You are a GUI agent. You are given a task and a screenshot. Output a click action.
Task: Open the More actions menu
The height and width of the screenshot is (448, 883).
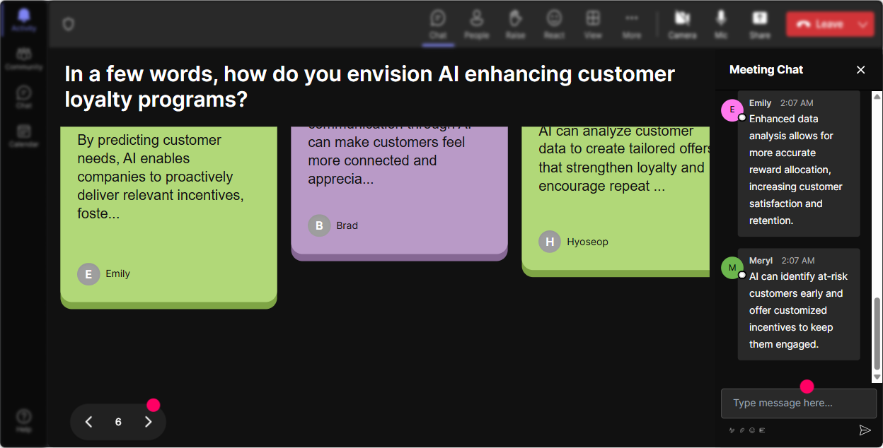(632, 24)
